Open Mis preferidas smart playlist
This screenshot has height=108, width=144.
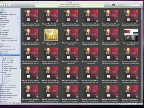(6, 90)
